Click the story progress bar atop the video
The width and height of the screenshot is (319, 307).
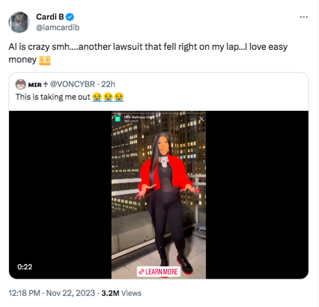[159, 113]
